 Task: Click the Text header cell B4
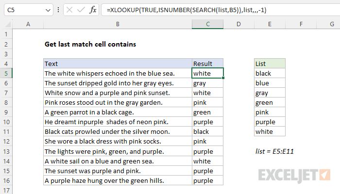(118, 64)
